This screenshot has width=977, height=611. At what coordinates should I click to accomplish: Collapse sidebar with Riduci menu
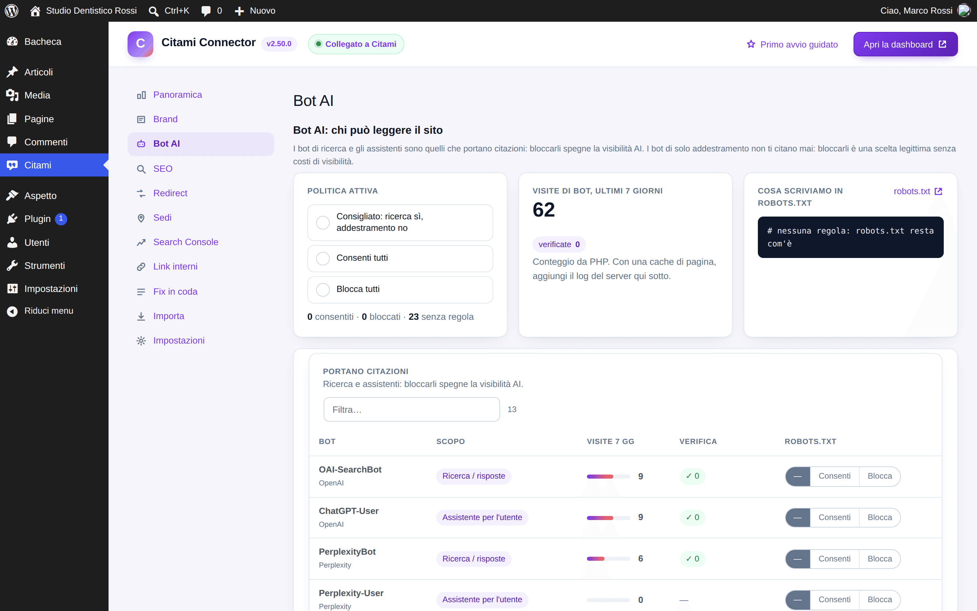(x=54, y=311)
